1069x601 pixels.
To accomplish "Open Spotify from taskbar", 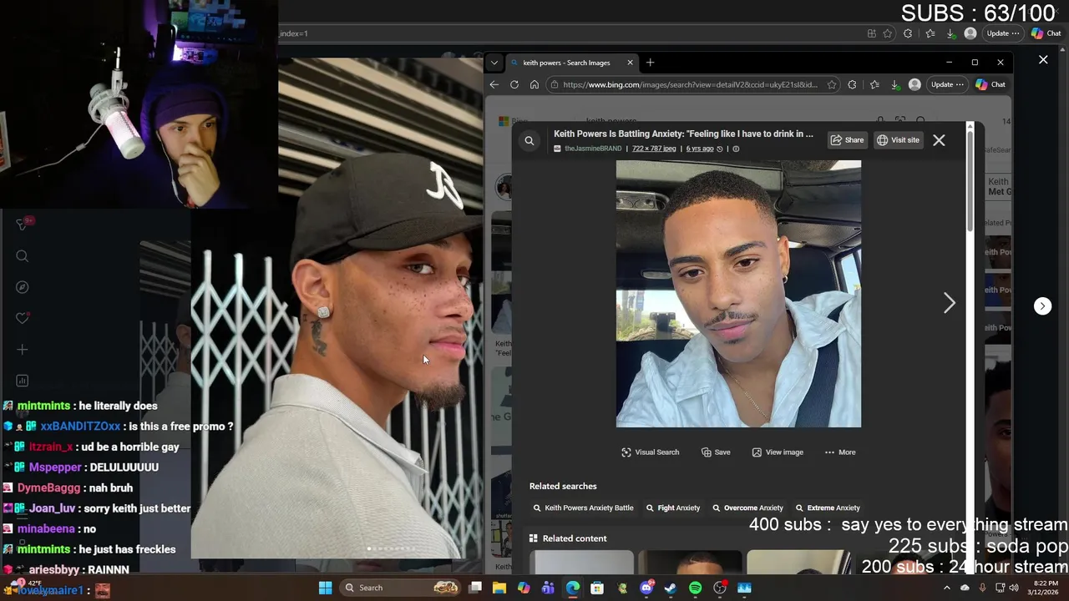I will (x=695, y=588).
